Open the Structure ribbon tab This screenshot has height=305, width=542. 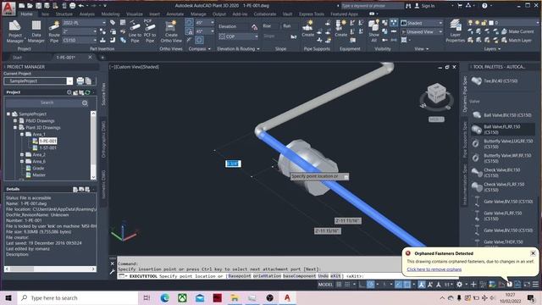coord(64,14)
